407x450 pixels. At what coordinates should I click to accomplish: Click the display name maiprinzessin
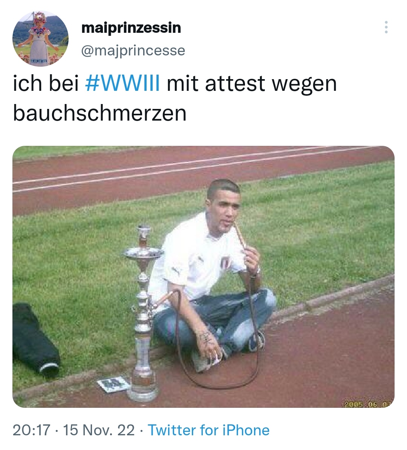tap(131, 28)
